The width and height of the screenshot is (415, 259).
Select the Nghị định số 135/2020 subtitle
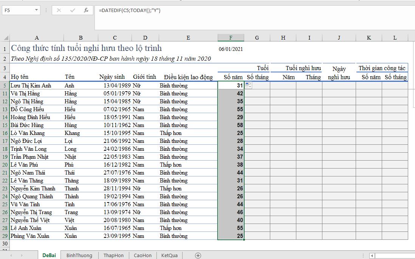(x=111, y=58)
